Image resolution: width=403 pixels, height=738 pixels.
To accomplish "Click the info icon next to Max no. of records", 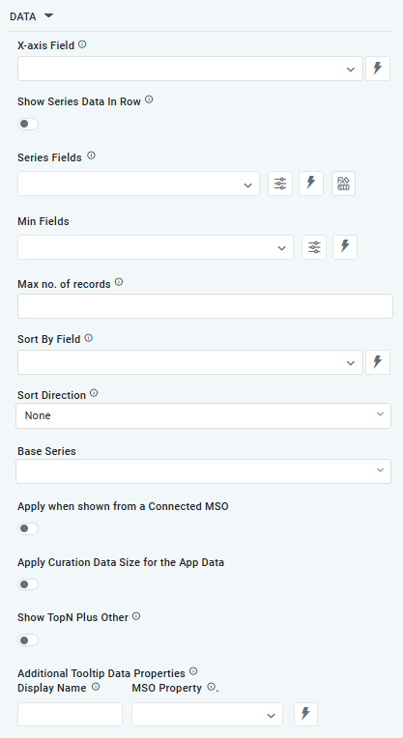I will [119, 282].
